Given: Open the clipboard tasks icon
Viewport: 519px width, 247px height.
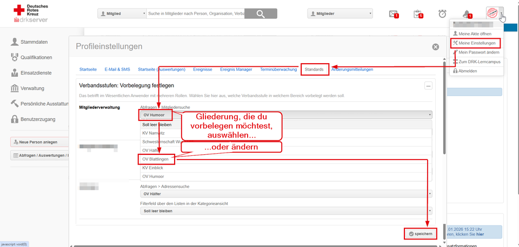Looking at the screenshot, I should pos(417,13).
